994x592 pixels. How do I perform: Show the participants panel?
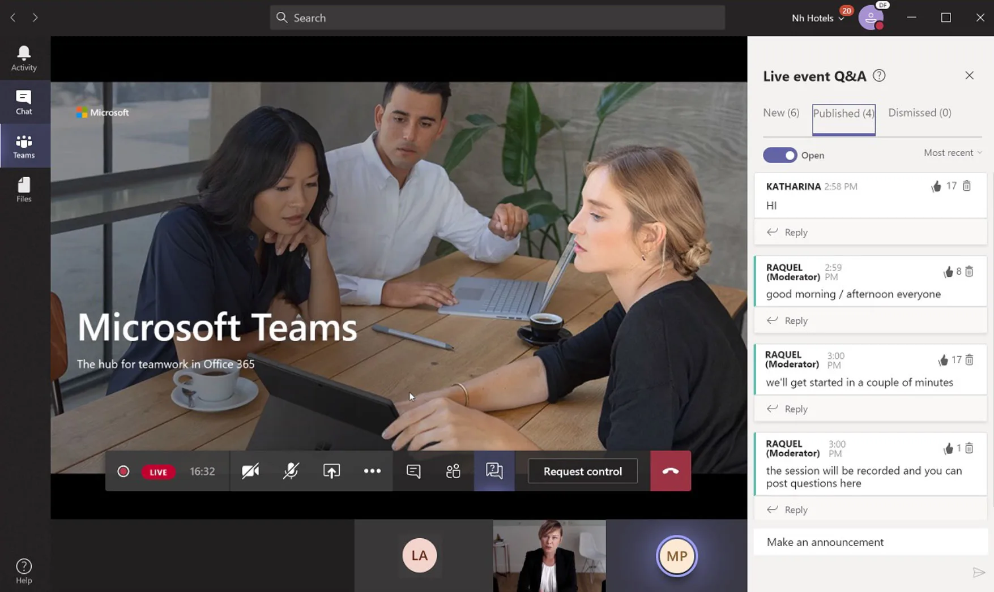tap(453, 471)
